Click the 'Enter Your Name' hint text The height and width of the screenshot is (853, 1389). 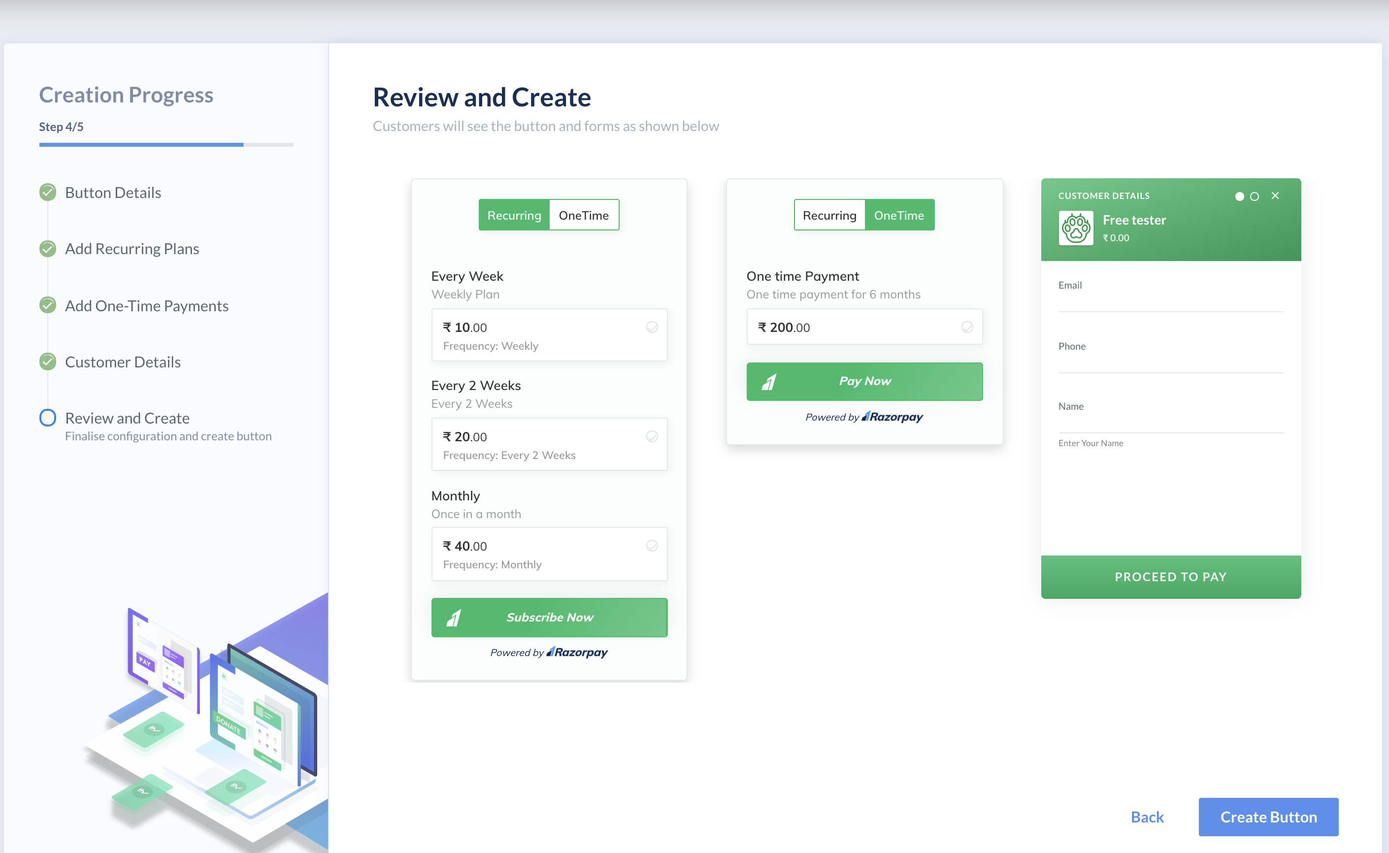(x=1091, y=443)
